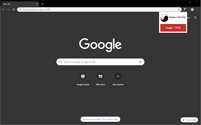Click the center Google search field
Screen dimensions: 201x125
pos(100,62)
